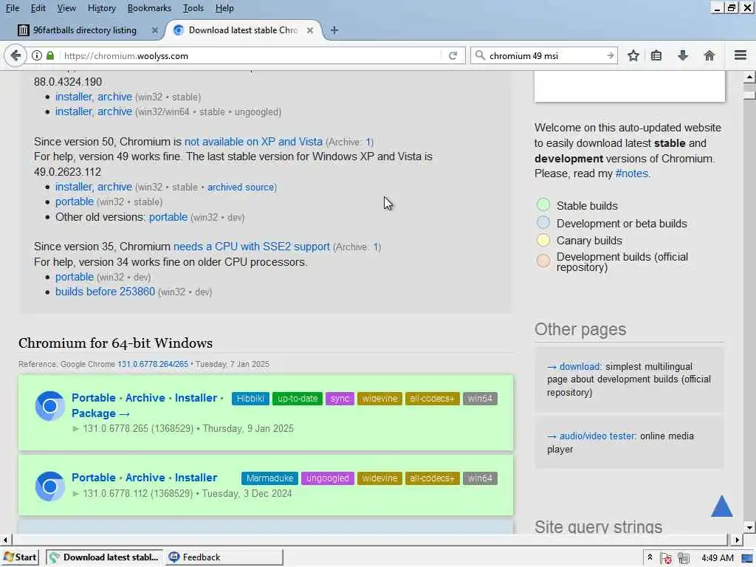756x567 pixels.
Task: Open the Start menu
Action: 20,557
